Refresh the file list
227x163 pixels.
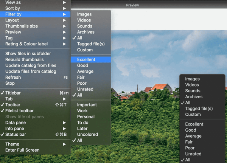click(x=35, y=78)
